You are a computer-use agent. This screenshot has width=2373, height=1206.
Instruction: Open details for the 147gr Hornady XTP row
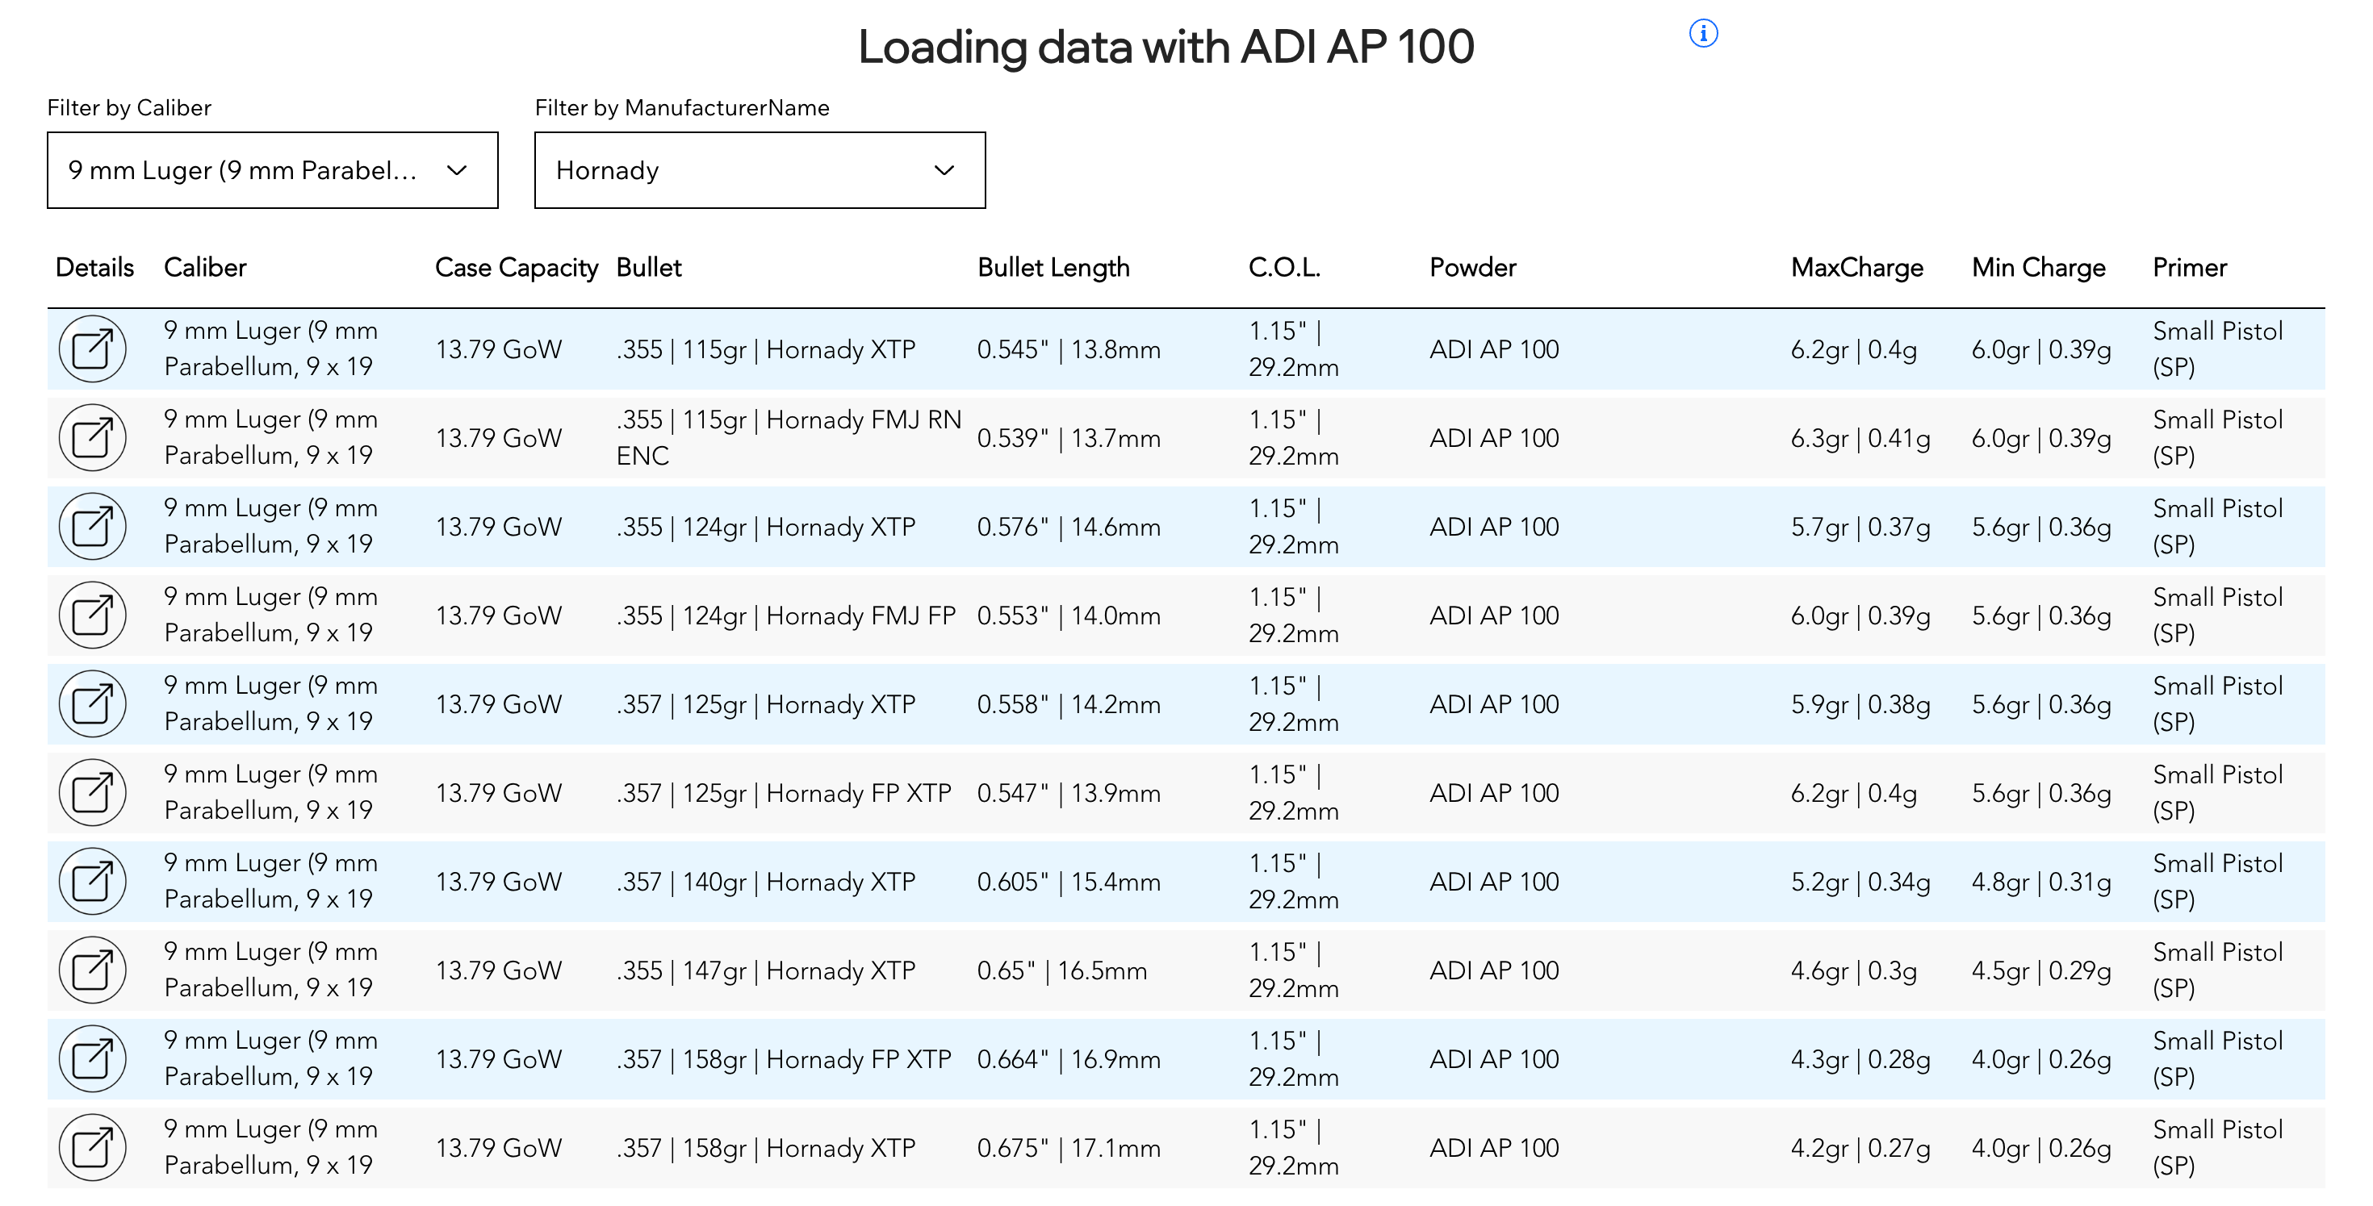click(92, 970)
